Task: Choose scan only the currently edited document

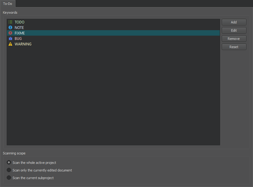Action: [9, 170]
